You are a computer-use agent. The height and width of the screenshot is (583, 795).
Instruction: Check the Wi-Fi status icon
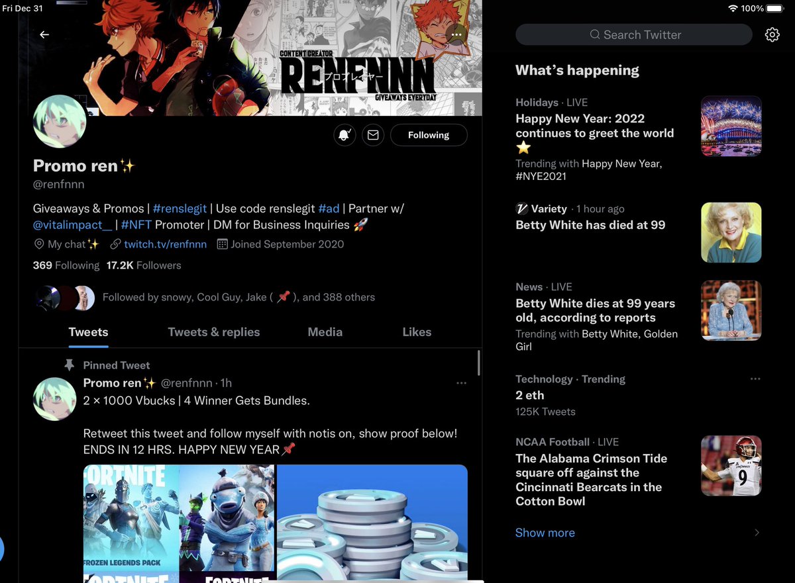coord(733,9)
